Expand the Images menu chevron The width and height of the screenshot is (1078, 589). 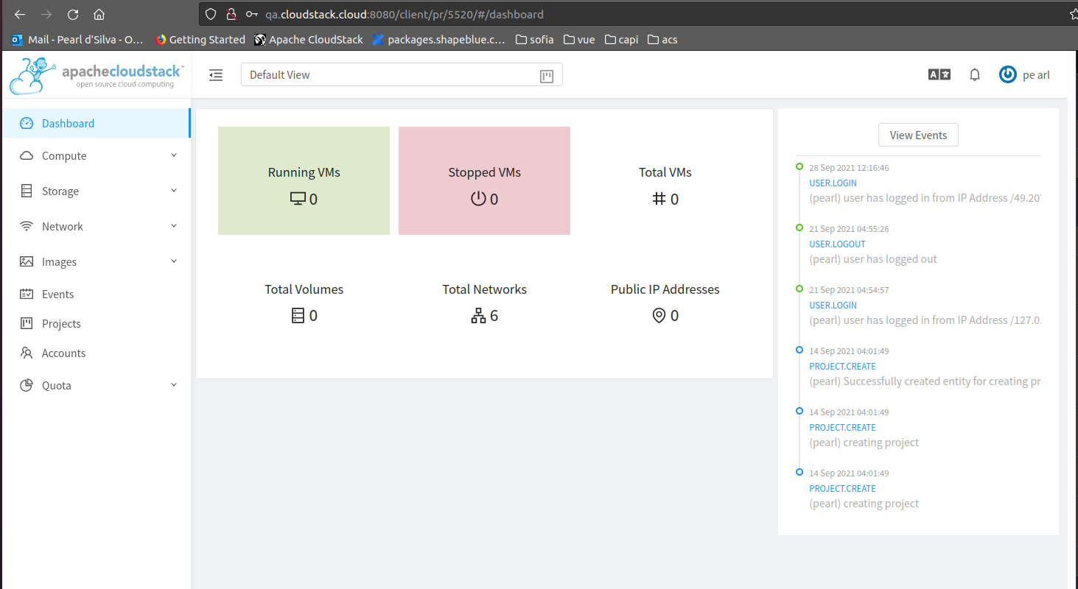click(174, 261)
